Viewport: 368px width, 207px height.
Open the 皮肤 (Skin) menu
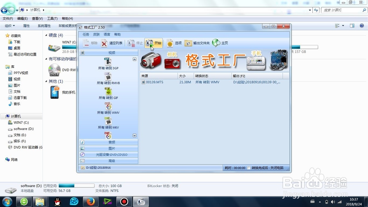96,35
